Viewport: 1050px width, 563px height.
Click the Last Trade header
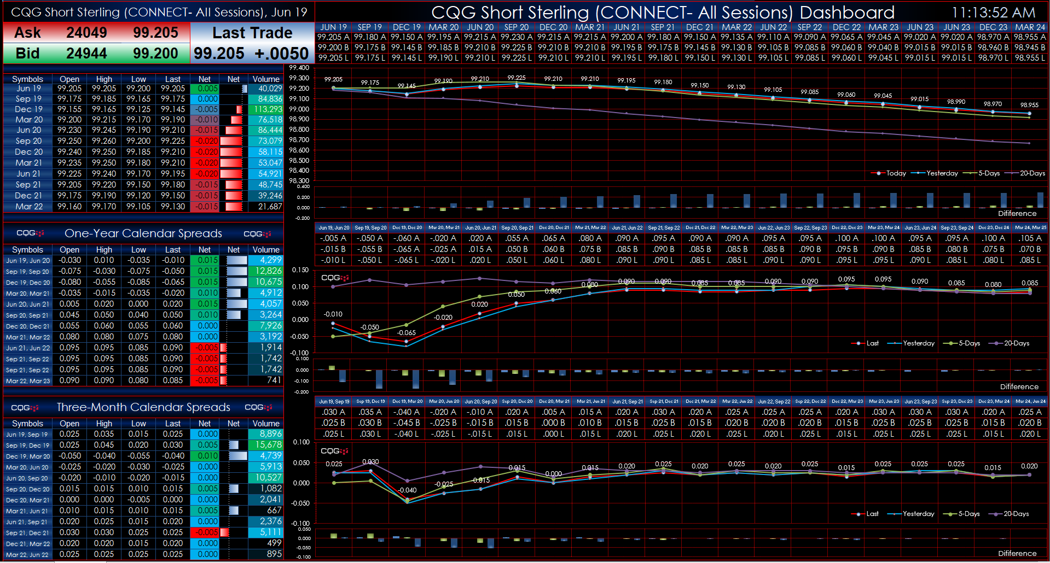coord(252,33)
